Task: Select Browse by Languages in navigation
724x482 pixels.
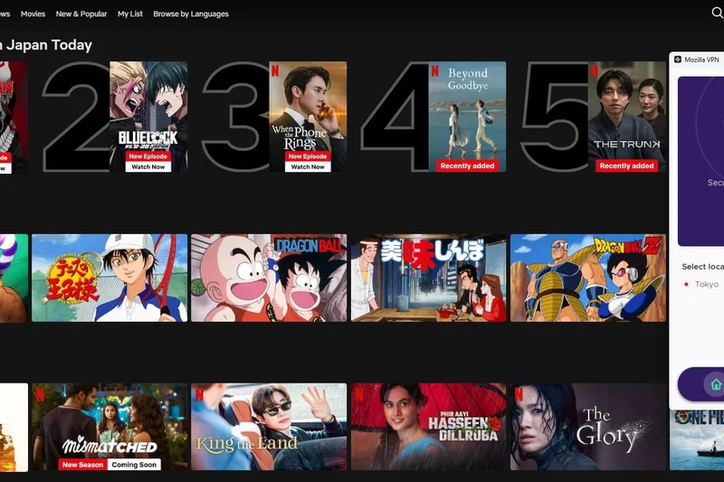Action: 191,14
